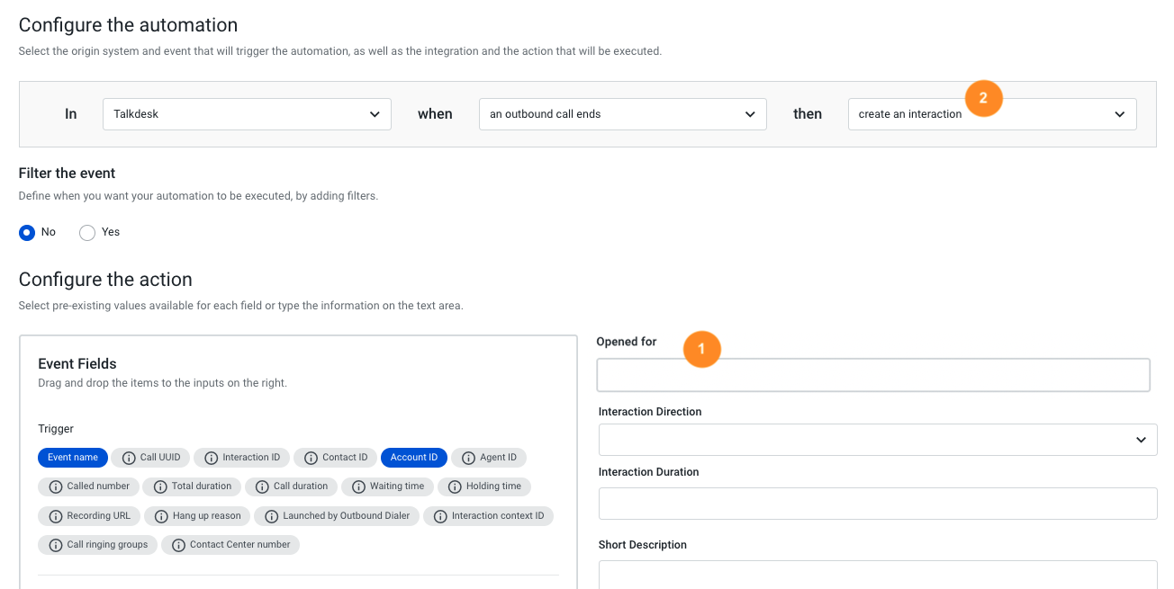Click the info icon beside Interaction ID

point(212,458)
